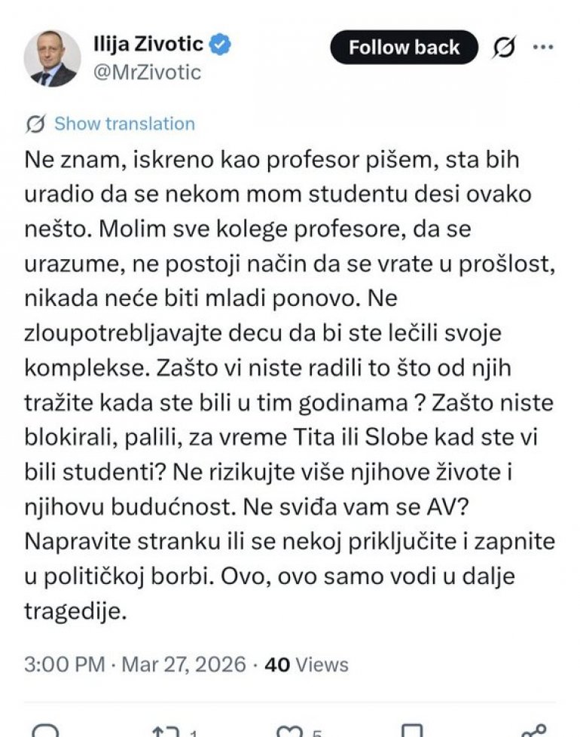
Task: Open the three-dot more options menu
Action: pos(543,47)
